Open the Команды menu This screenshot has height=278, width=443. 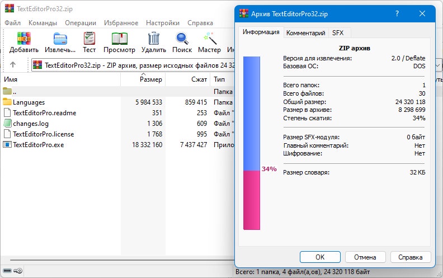pyautogui.click(x=43, y=23)
